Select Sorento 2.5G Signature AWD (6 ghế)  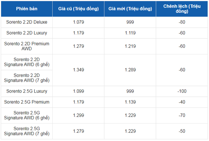click(27, 115)
